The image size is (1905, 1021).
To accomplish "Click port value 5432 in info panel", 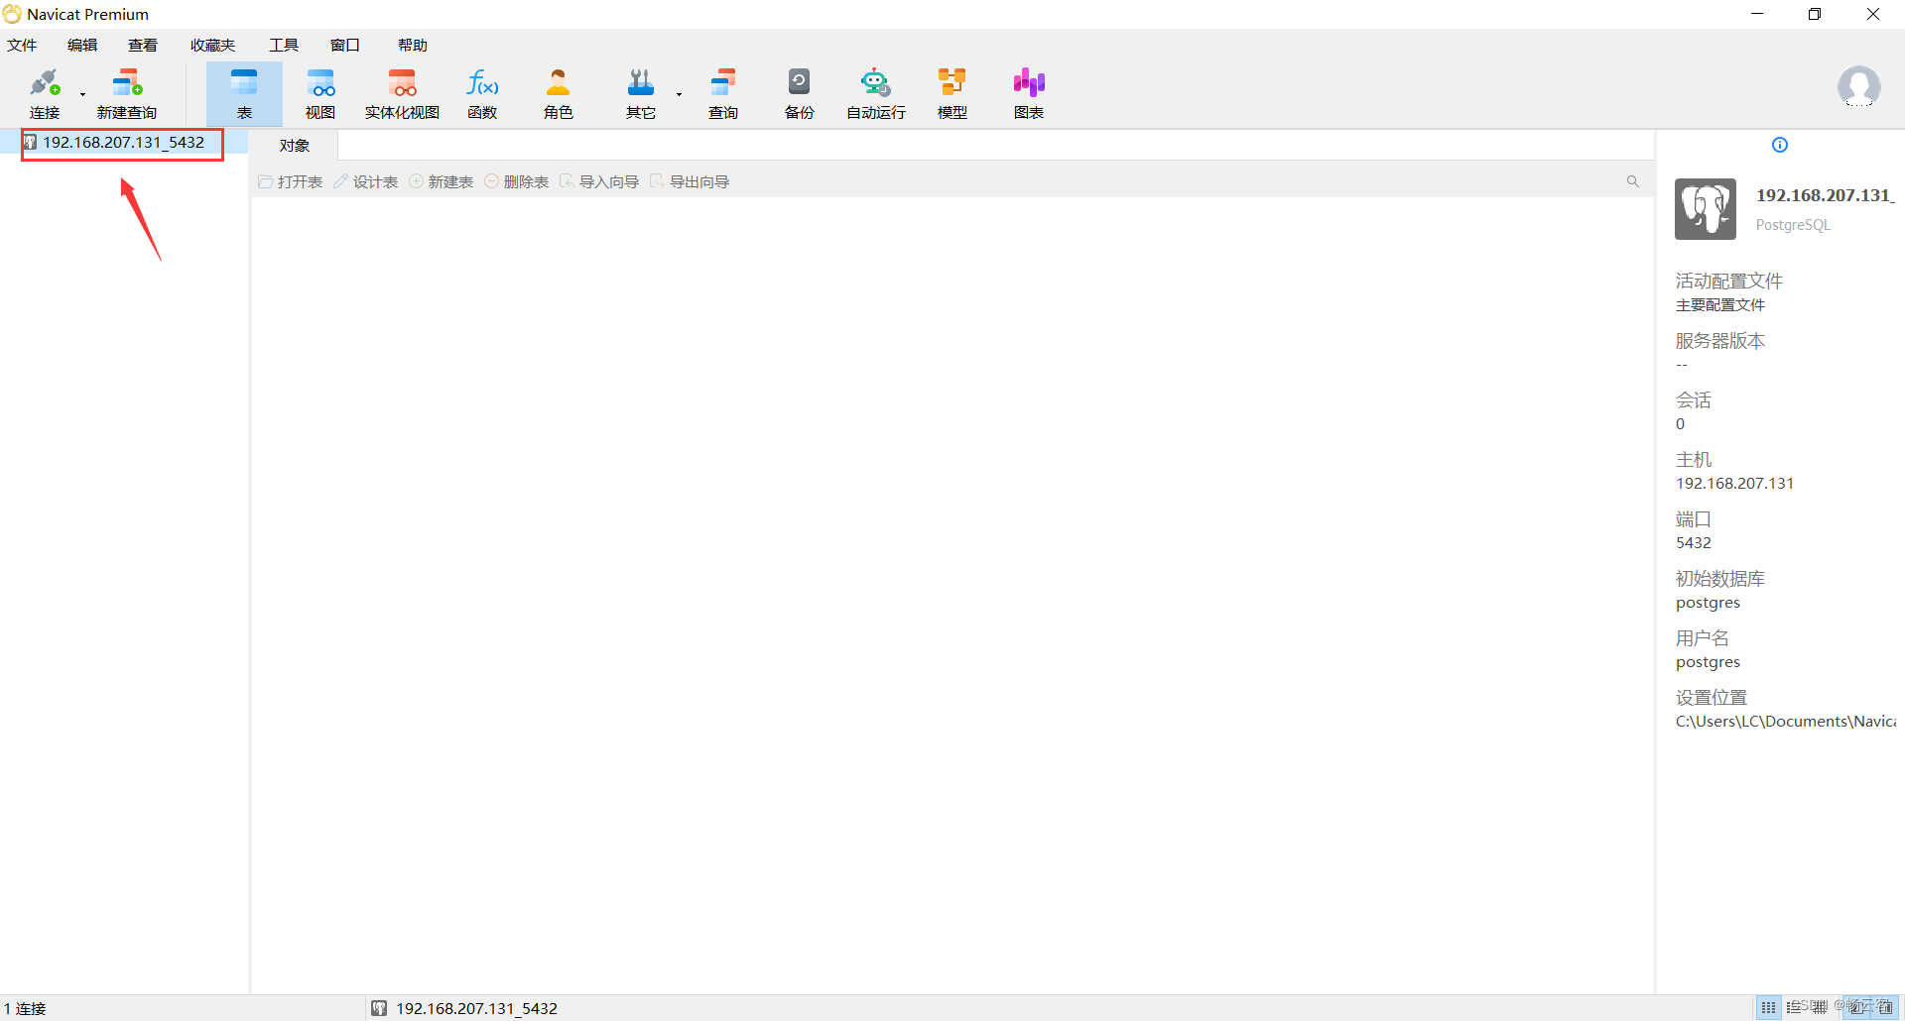I will [1694, 543].
